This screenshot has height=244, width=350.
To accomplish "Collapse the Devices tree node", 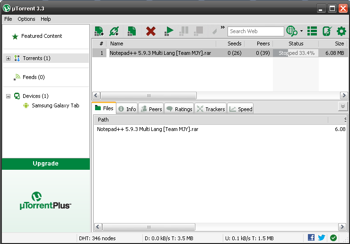I will (8, 96).
